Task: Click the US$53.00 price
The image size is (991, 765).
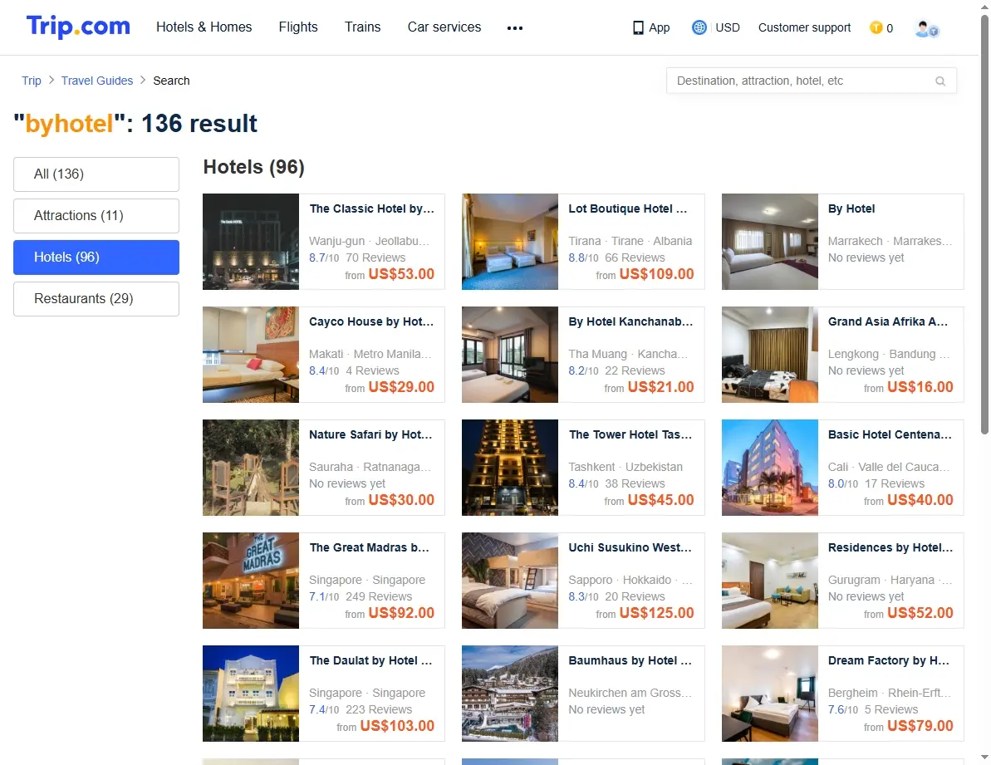Action: point(401,274)
